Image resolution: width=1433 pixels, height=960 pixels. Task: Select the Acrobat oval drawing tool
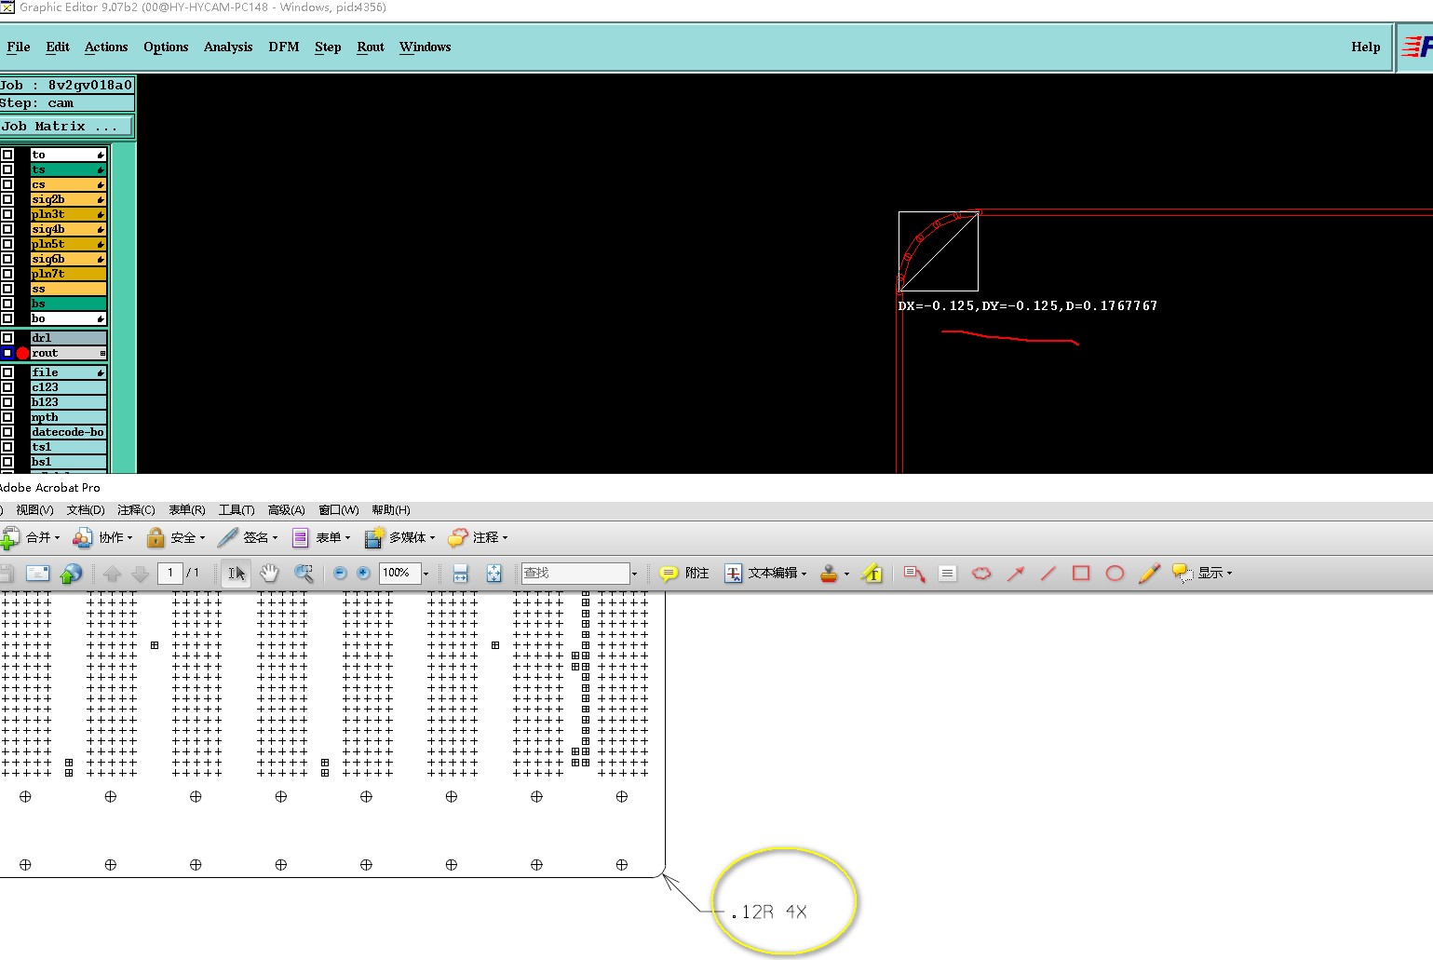(x=1115, y=574)
